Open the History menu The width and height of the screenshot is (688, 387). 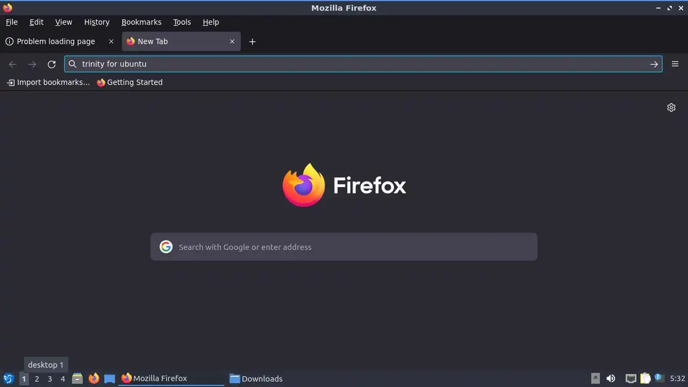pos(97,22)
